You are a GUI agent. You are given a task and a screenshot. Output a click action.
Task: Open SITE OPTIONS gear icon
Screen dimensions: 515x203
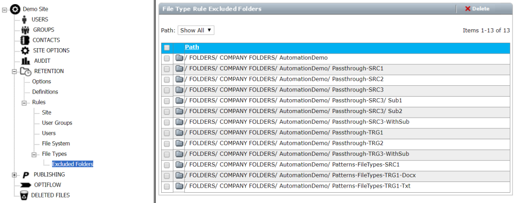25,50
